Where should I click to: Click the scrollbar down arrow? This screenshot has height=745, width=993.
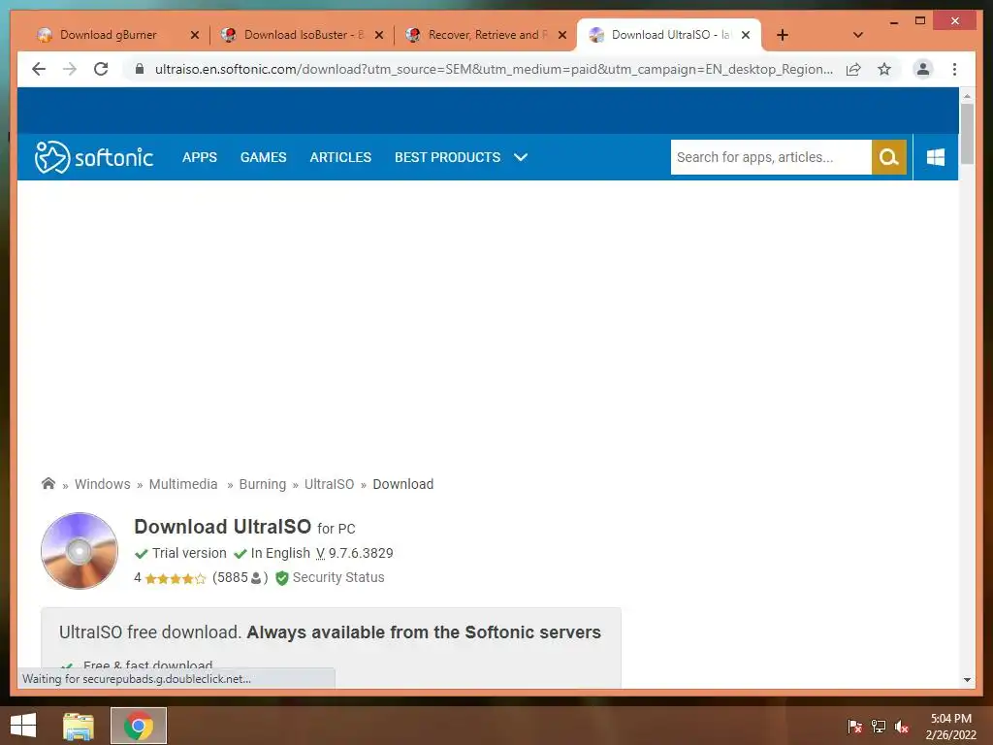click(967, 680)
